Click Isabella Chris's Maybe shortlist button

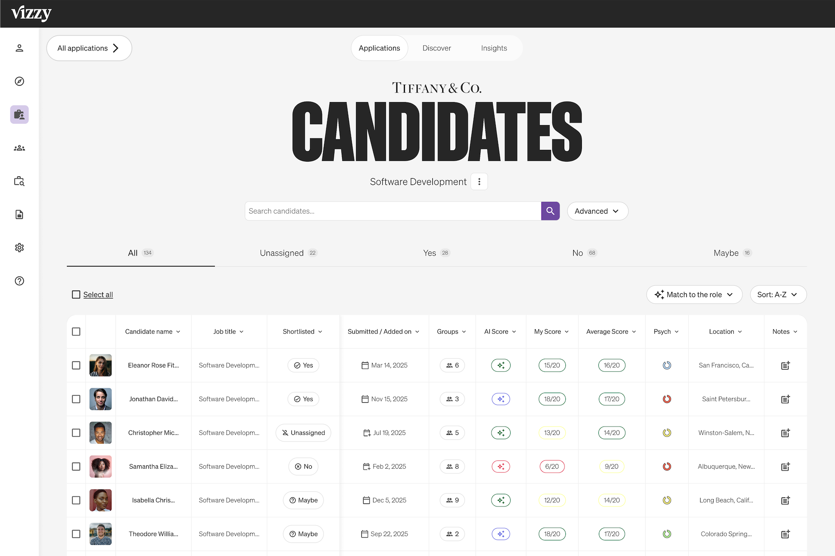click(303, 500)
